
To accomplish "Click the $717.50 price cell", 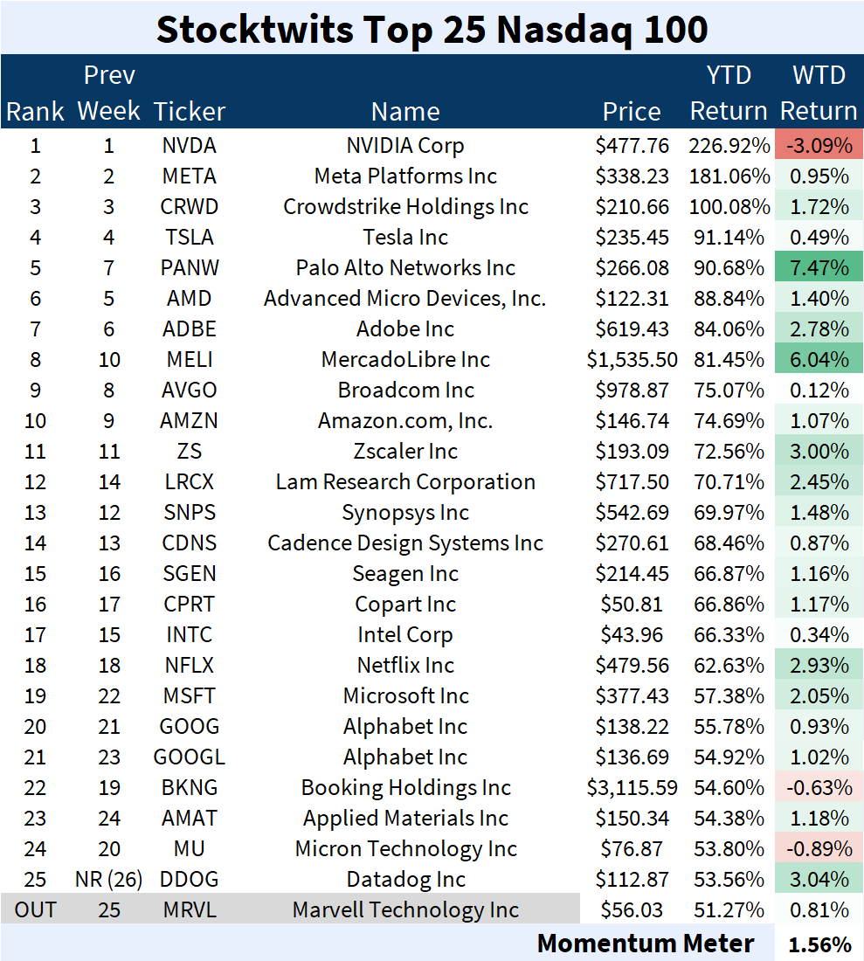I will click(632, 482).
